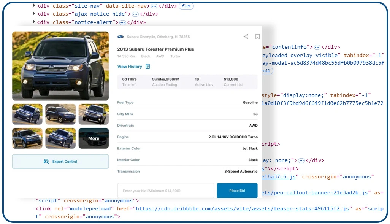Viewport: 390px width, 224px height.
Task: Open the main Subaru Forester photo
Action: (60, 66)
